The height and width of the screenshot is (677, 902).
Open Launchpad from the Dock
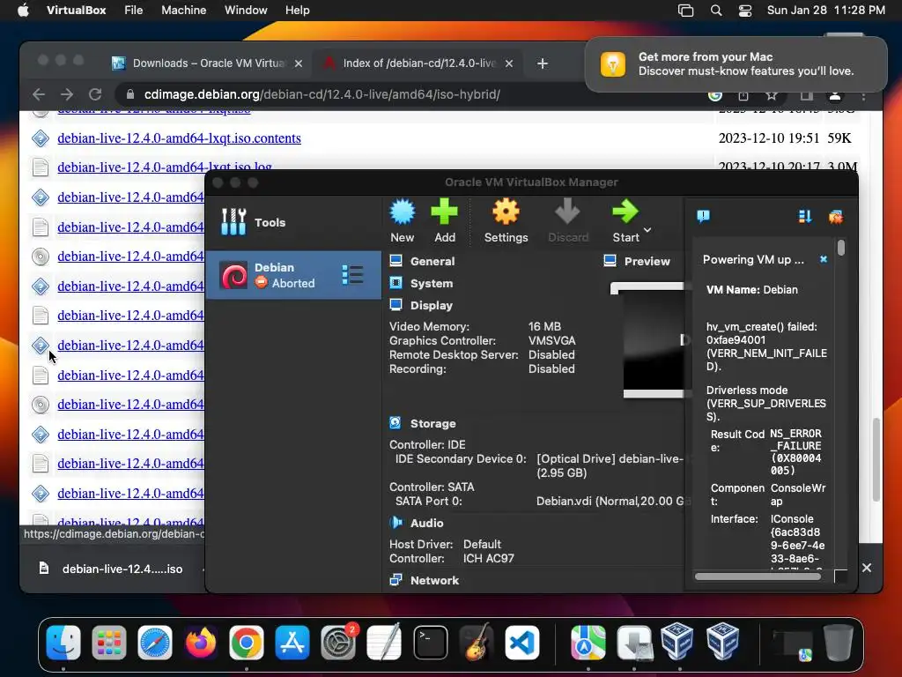click(108, 643)
